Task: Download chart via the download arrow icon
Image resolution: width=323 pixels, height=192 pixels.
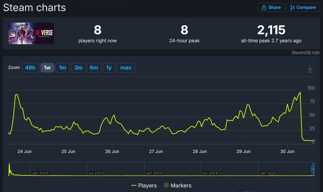Action: point(310,69)
